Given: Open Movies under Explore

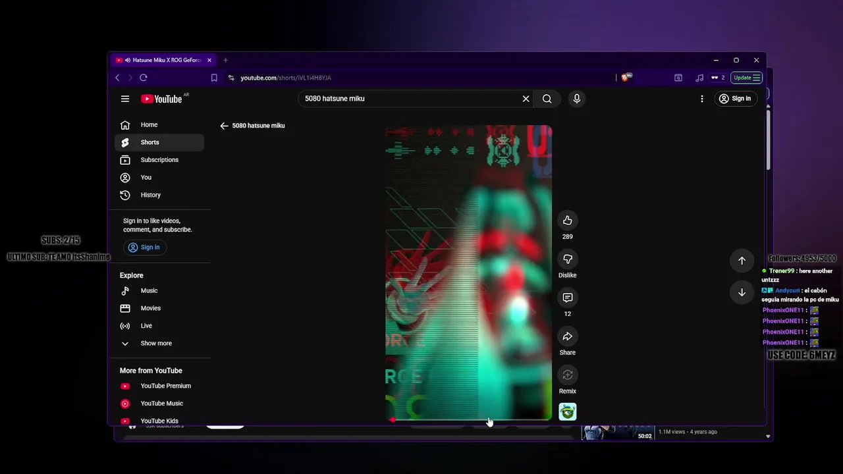Looking at the screenshot, I should click(159, 308).
